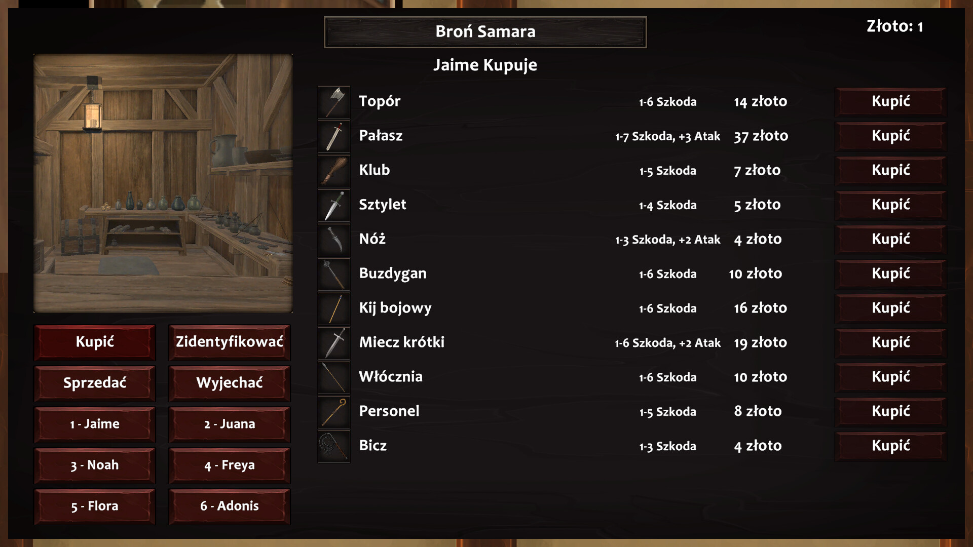Screen dimensions: 973x547
Task: Click the Bicz whip icon
Action: 334,446
